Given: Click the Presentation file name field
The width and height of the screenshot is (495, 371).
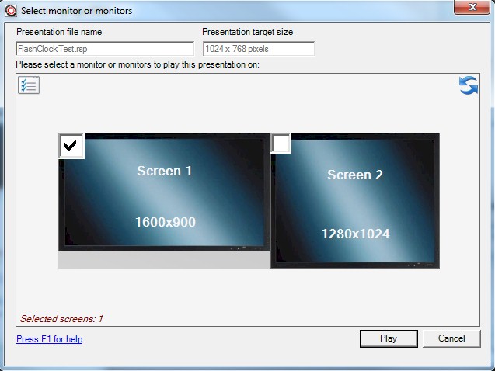Looking at the screenshot, I should tap(105, 49).
